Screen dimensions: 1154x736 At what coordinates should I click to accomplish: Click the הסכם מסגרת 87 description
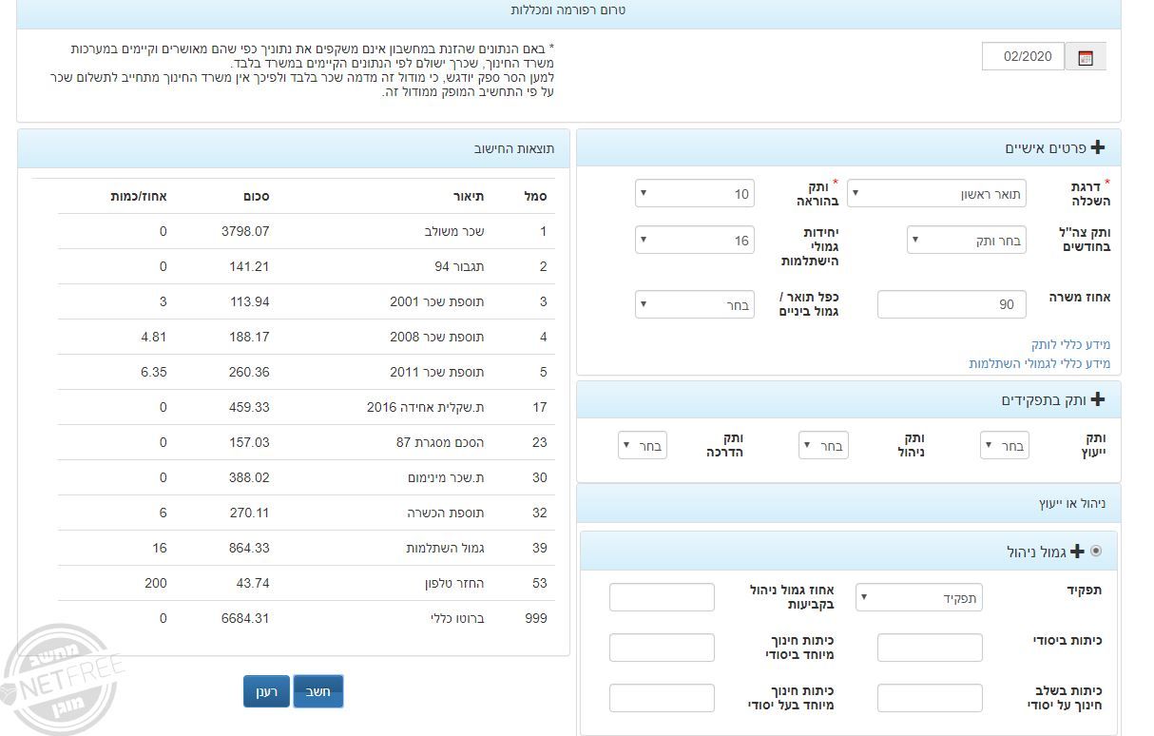point(440,442)
